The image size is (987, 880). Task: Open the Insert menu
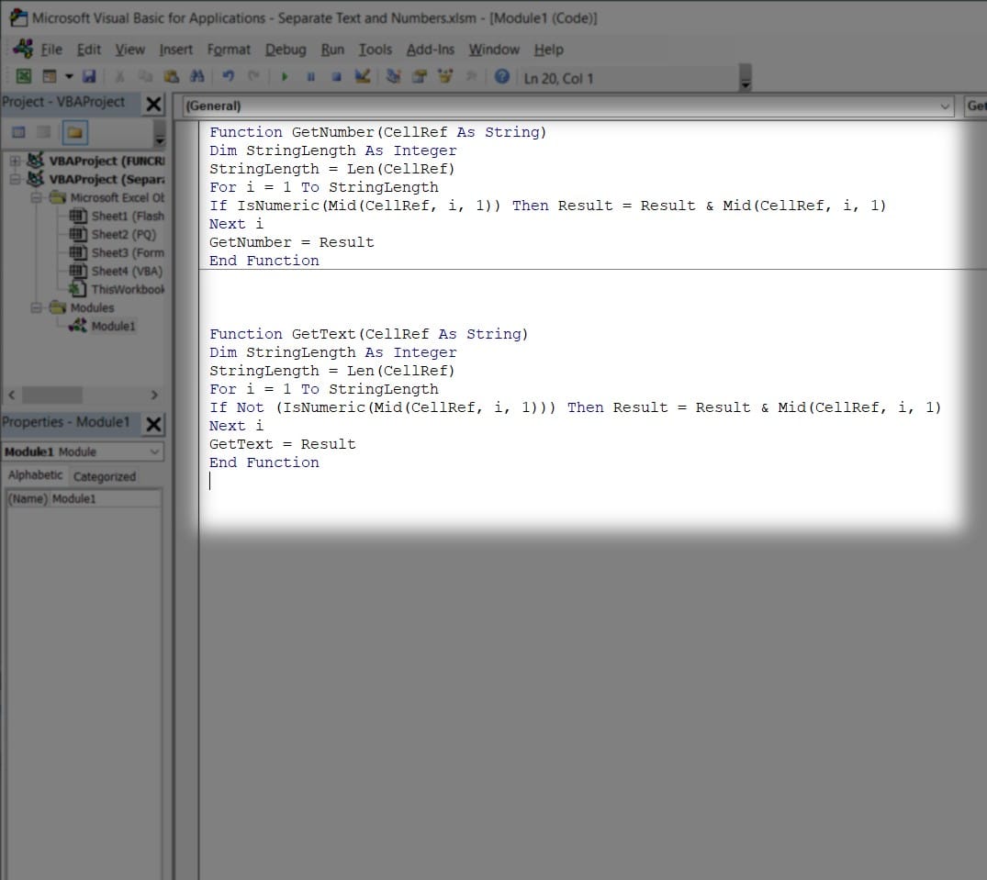(175, 50)
